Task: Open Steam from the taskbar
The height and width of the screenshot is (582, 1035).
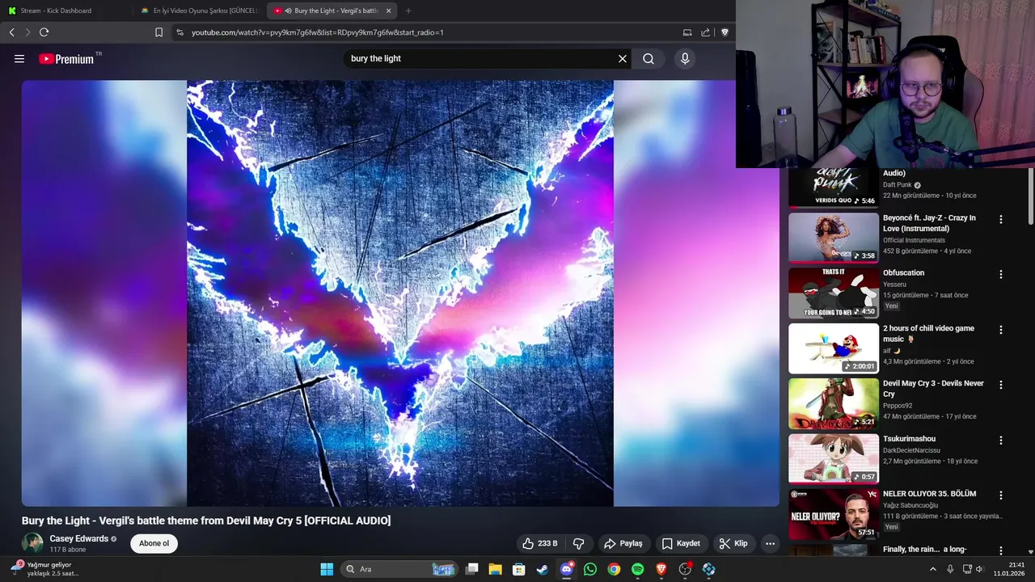Action: (543, 569)
